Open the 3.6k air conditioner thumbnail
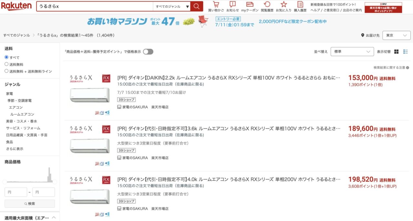This screenshot has width=413, height=221. (x=90, y=146)
